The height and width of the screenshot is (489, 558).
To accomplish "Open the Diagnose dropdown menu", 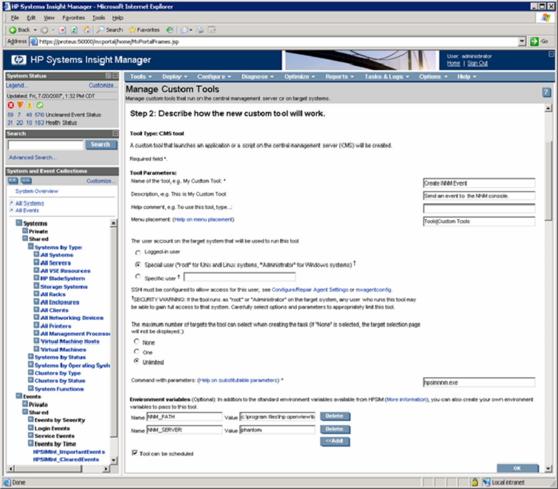I will click(258, 76).
